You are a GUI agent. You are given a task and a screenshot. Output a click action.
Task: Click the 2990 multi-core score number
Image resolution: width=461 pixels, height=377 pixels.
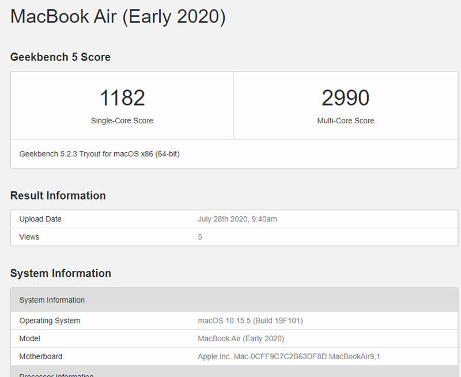point(345,98)
